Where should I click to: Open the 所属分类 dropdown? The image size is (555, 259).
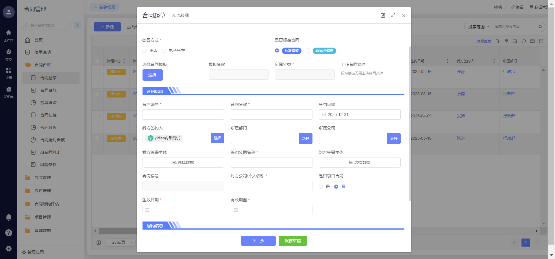click(x=304, y=74)
